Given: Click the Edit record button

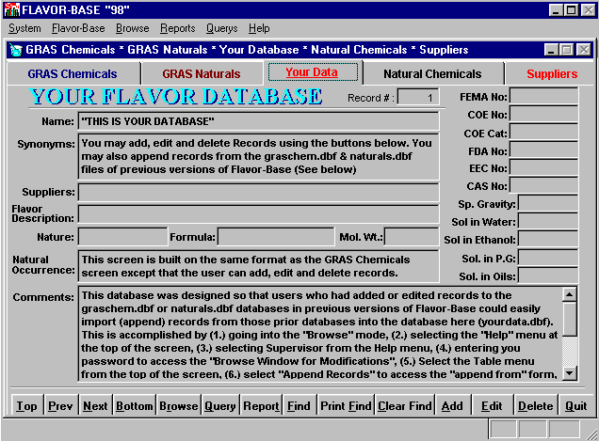Looking at the screenshot, I should [492, 406].
